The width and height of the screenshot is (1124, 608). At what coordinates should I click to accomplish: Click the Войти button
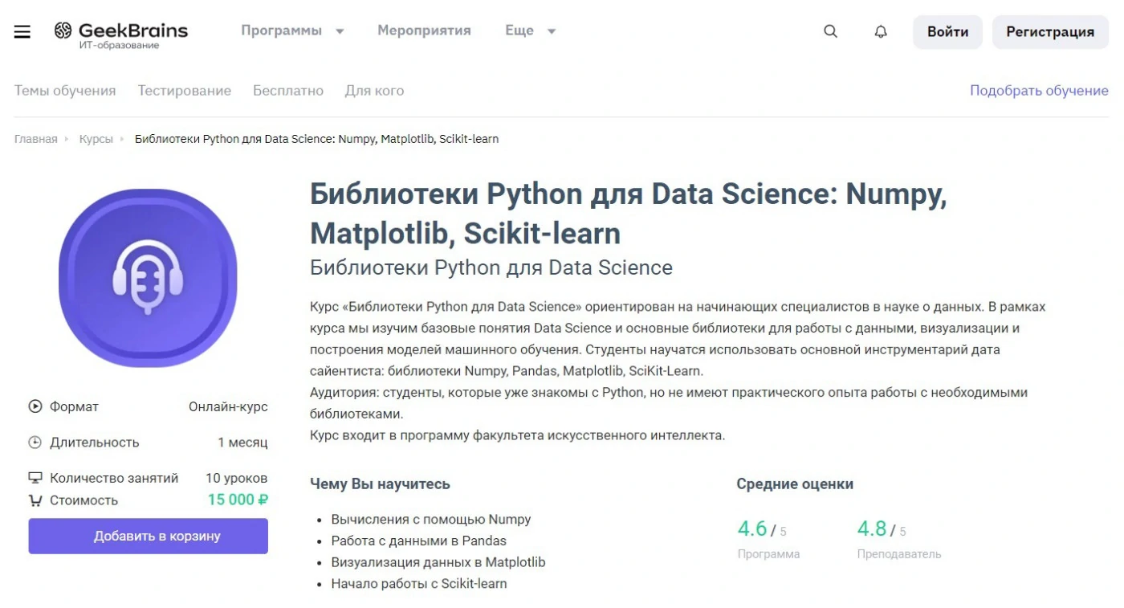(x=947, y=32)
